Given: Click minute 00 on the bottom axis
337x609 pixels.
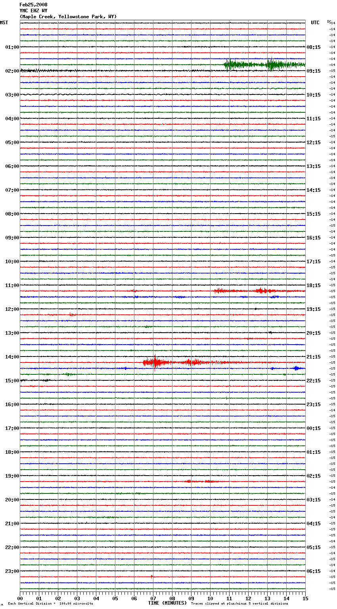Looking at the screenshot, I should pyautogui.click(x=20, y=598).
